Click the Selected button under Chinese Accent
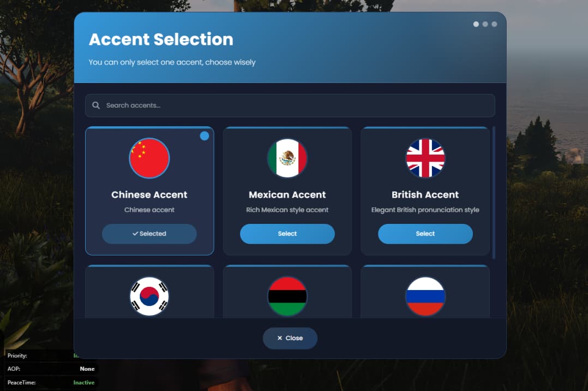Viewport: 588px width, 391px height. tap(149, 234)
